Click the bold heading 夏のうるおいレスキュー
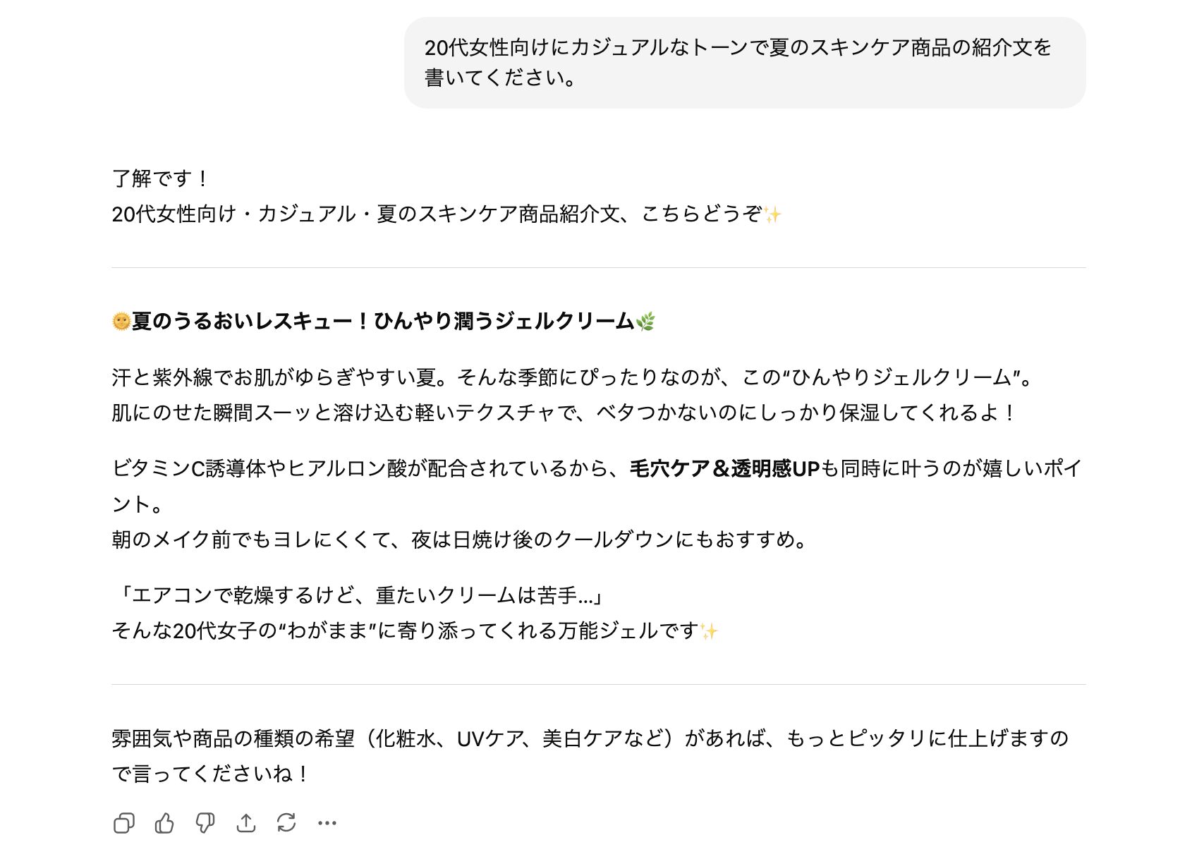1192x859 pixels. [383, 322]
